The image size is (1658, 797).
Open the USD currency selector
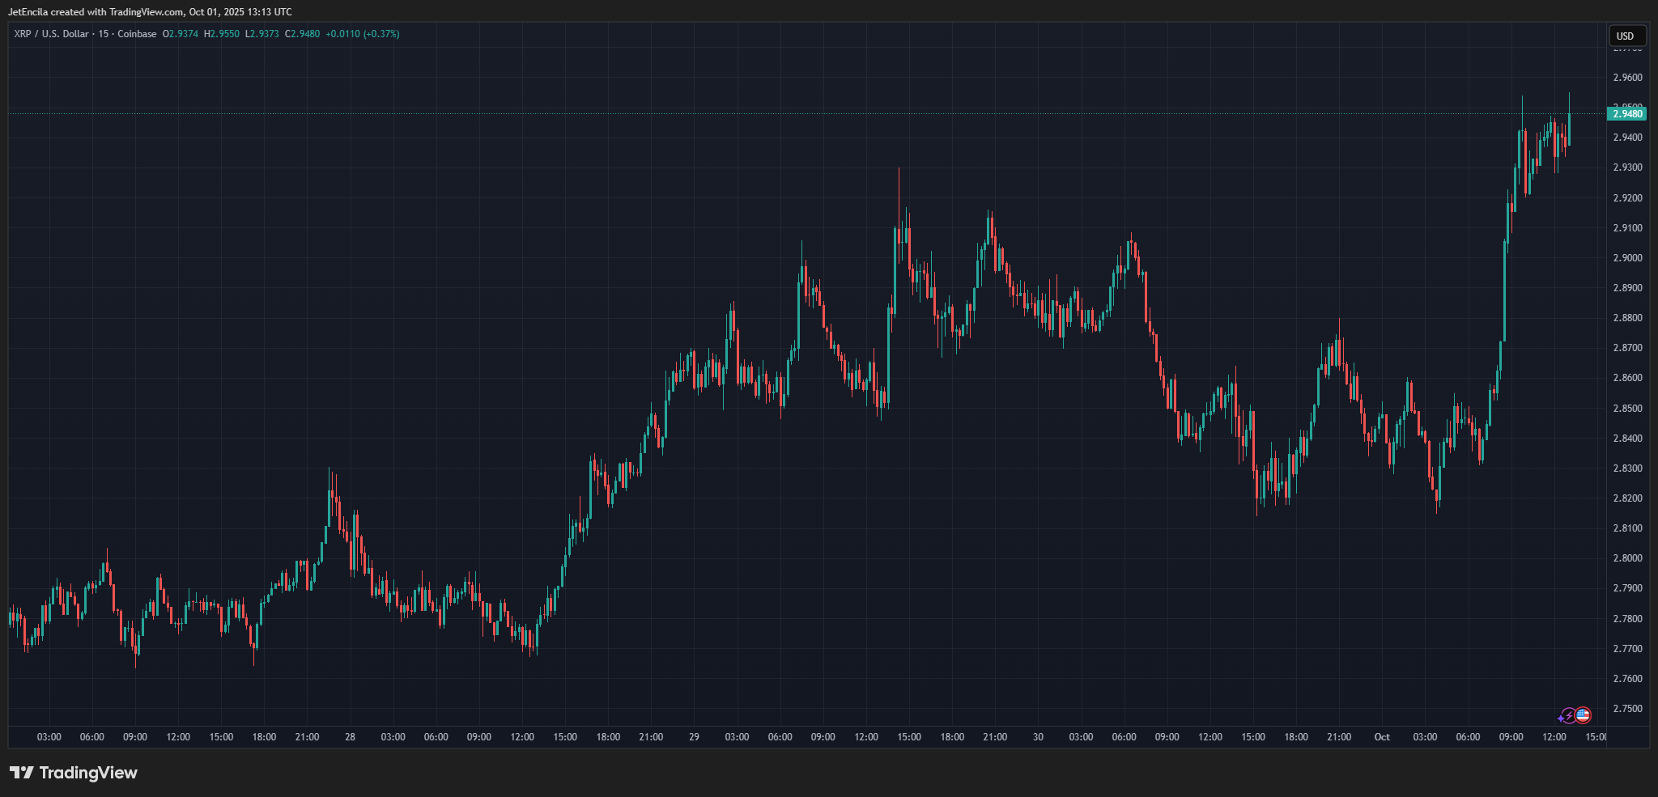[x=1626, y=36]
